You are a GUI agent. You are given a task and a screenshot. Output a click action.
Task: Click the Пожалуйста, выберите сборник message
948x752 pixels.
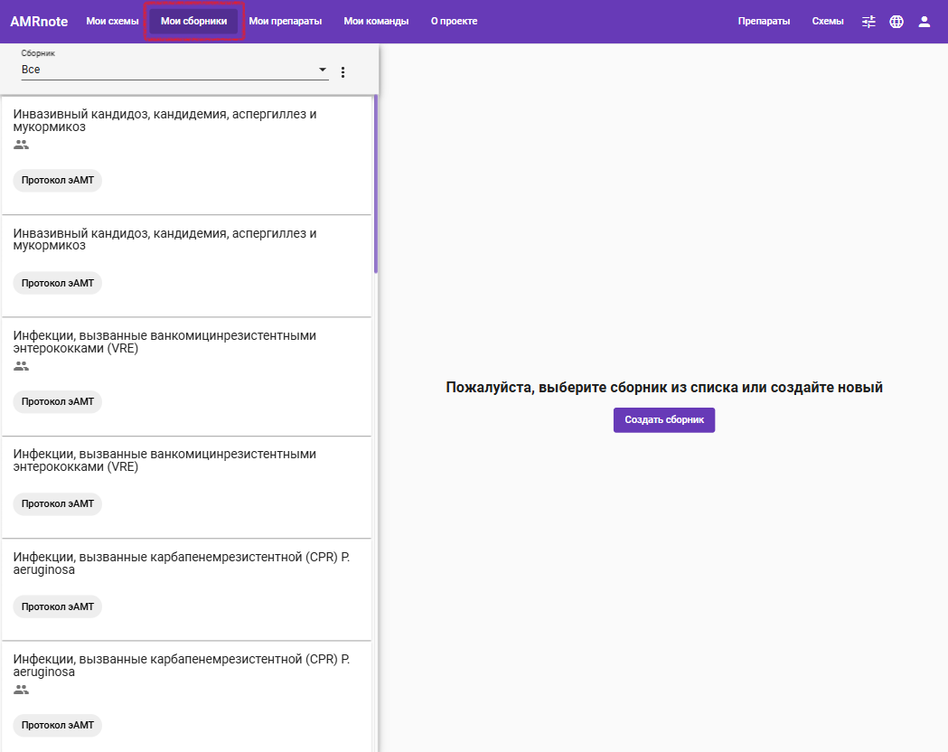[664, 388]
